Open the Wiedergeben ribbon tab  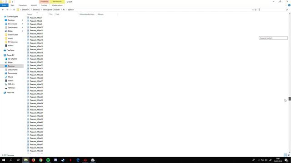[x=57, y=5]
